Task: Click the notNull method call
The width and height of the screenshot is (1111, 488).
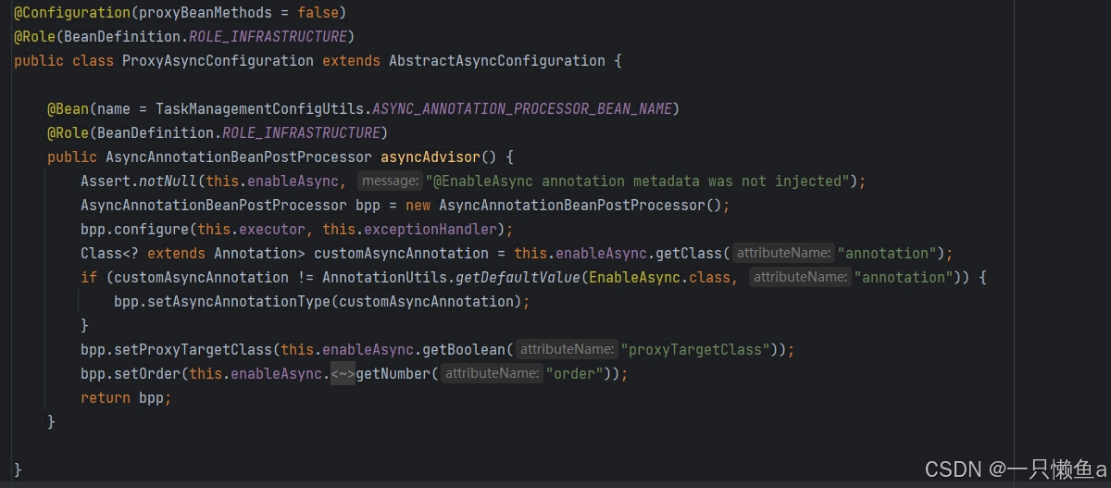Action: pyautogui.click(x=169, y=181)
